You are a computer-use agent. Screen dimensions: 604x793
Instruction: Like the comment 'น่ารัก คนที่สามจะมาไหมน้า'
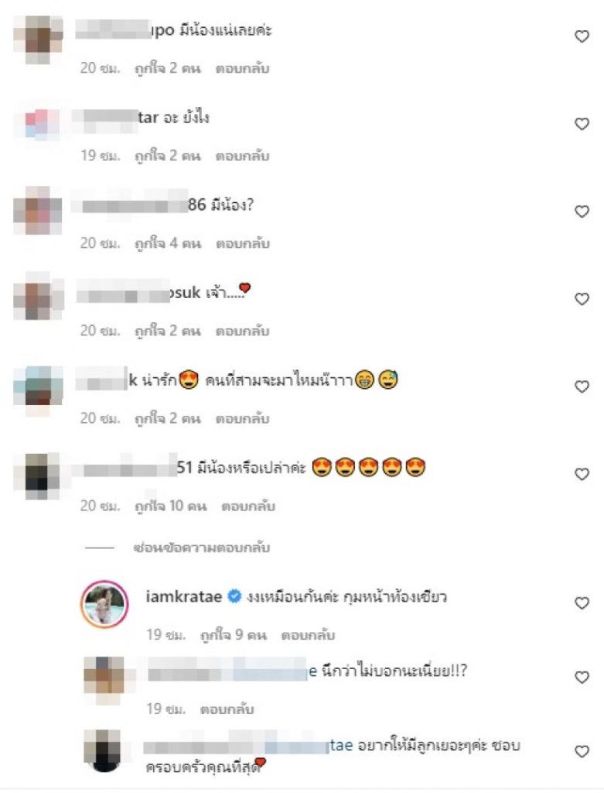[x=582, y=386]
